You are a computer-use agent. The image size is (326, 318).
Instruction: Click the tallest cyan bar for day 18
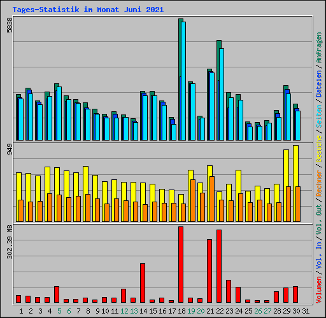pyautogui.click(x=183, y=81)
